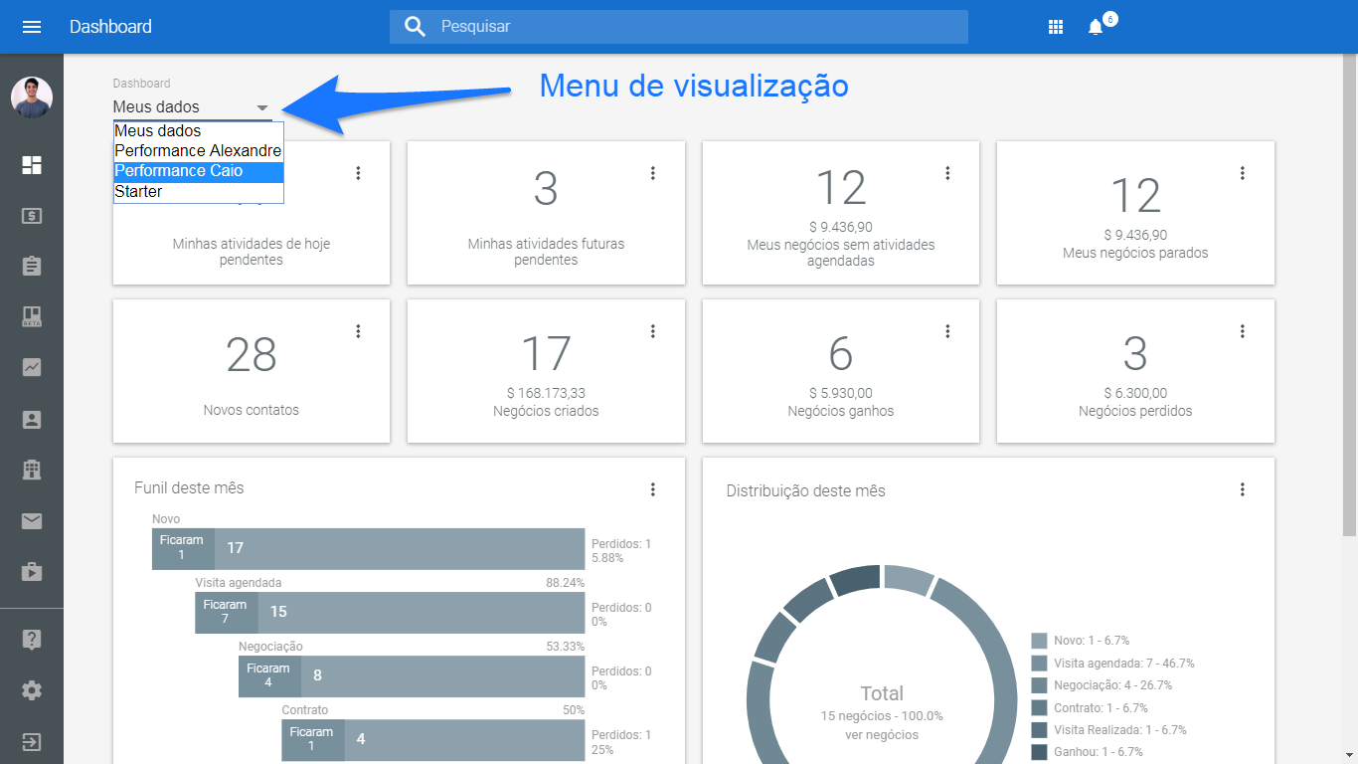Open the contacts person sidebar icon
This screenshot has width=1358, height=764.
tap(32, 419)
